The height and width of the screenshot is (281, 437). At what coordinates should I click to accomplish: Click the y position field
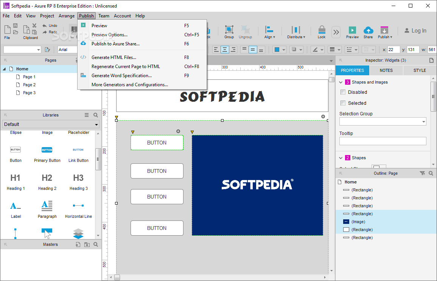pyautogui.click(x=413, y=50)
